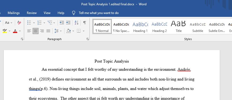Image resolution: width=232 pixels, height=100 pixels.
Task: Open the Review ribbon tab
Action: [32, 13]
